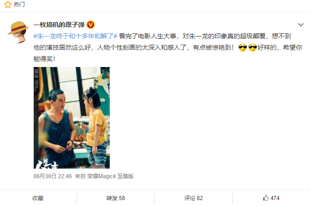Expand the post options chevron menu
This screenshot has width=311, height=206.
[x=301, y=25]
